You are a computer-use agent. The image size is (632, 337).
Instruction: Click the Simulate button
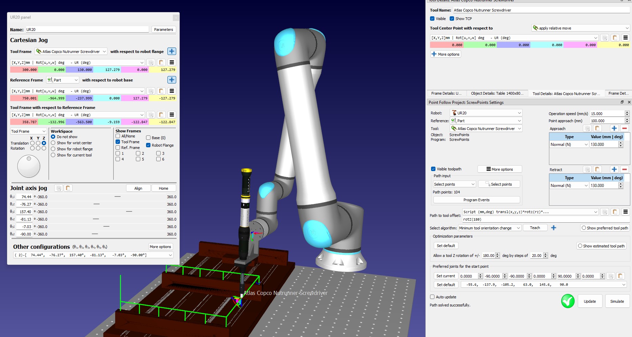[x=617, y=301]
